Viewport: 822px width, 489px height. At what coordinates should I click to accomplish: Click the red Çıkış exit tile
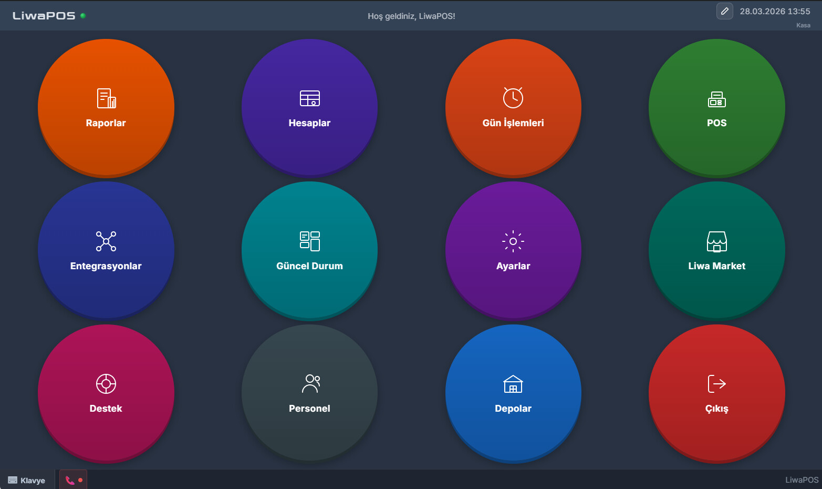coord(716,393)
